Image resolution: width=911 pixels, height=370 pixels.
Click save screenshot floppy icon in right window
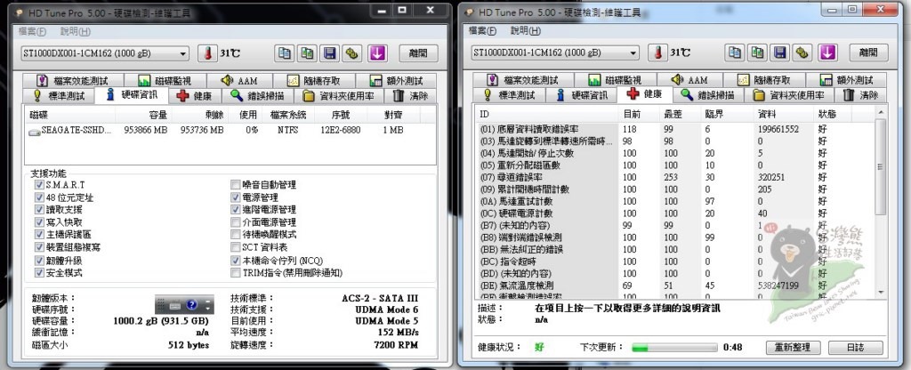pos(781,52)
